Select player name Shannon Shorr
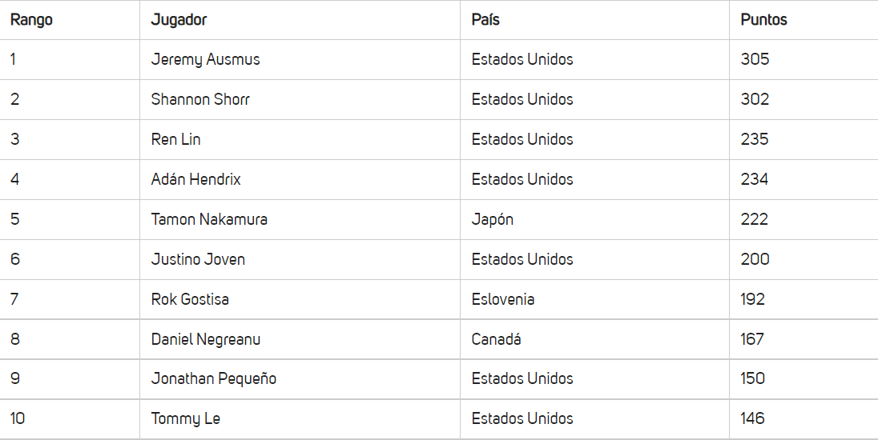 200,99
